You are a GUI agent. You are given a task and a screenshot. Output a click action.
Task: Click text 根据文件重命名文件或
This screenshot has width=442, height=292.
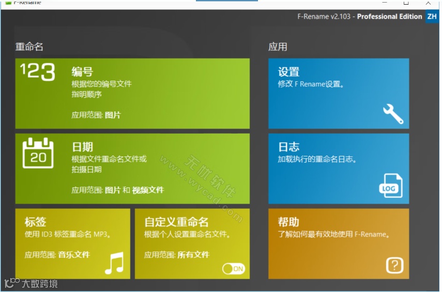click(109, 159)
